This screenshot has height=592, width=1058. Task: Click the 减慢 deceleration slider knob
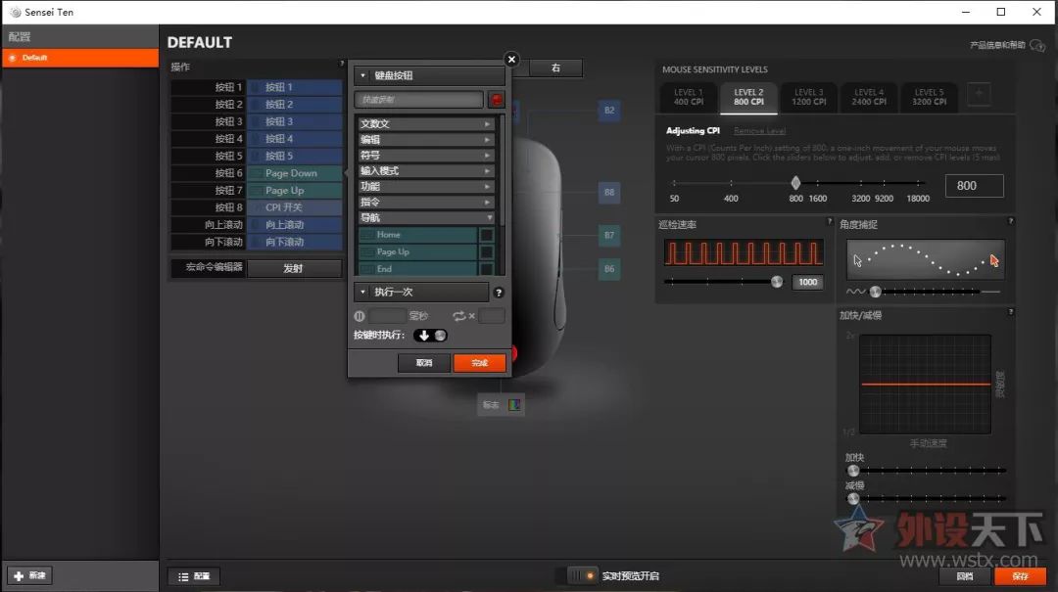[853, 498]
